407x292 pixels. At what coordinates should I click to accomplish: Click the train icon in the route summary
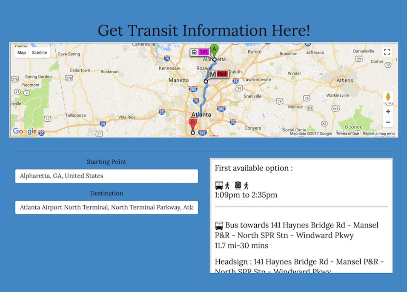(238, 186)
